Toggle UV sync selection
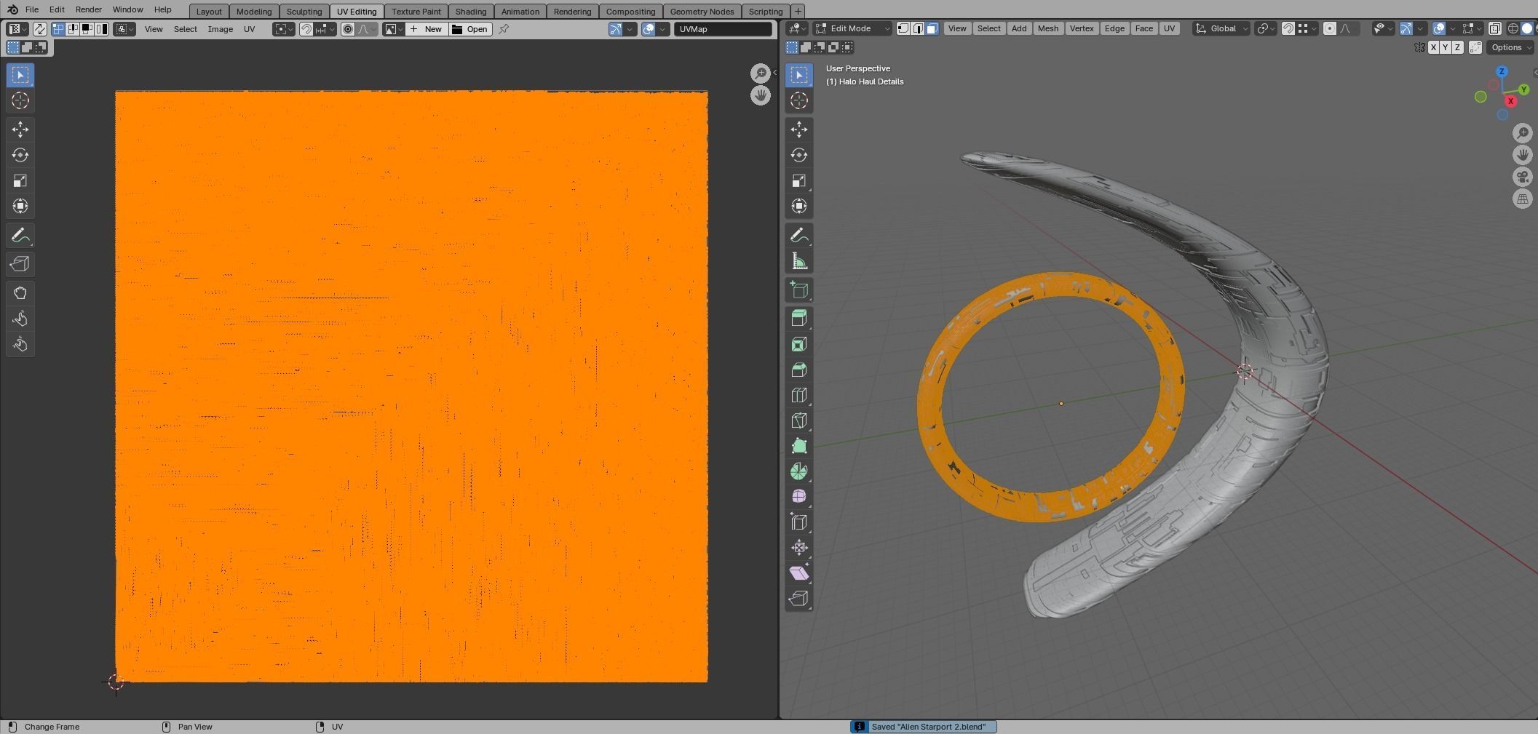 tap(39, 29)
